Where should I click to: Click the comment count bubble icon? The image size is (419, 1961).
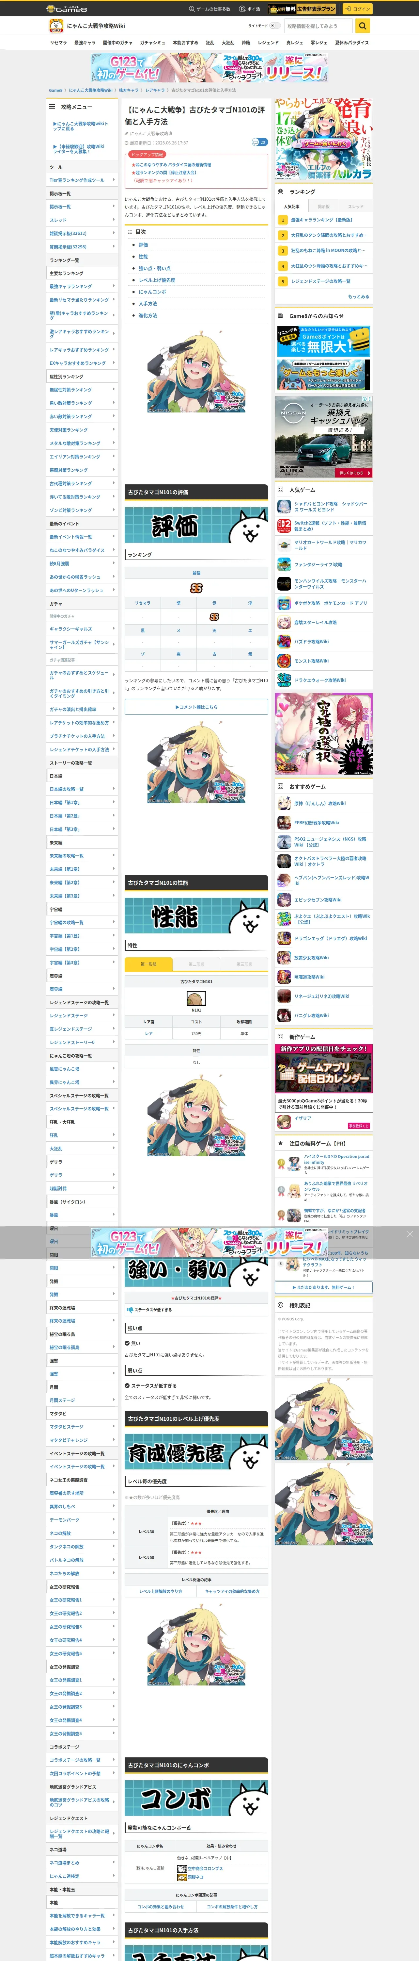tap(259, 142)
